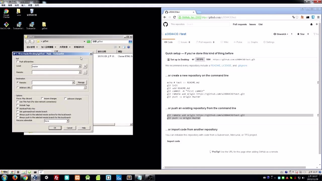Click the plus create-new icon on GitHub

click(x=317, y=24)
